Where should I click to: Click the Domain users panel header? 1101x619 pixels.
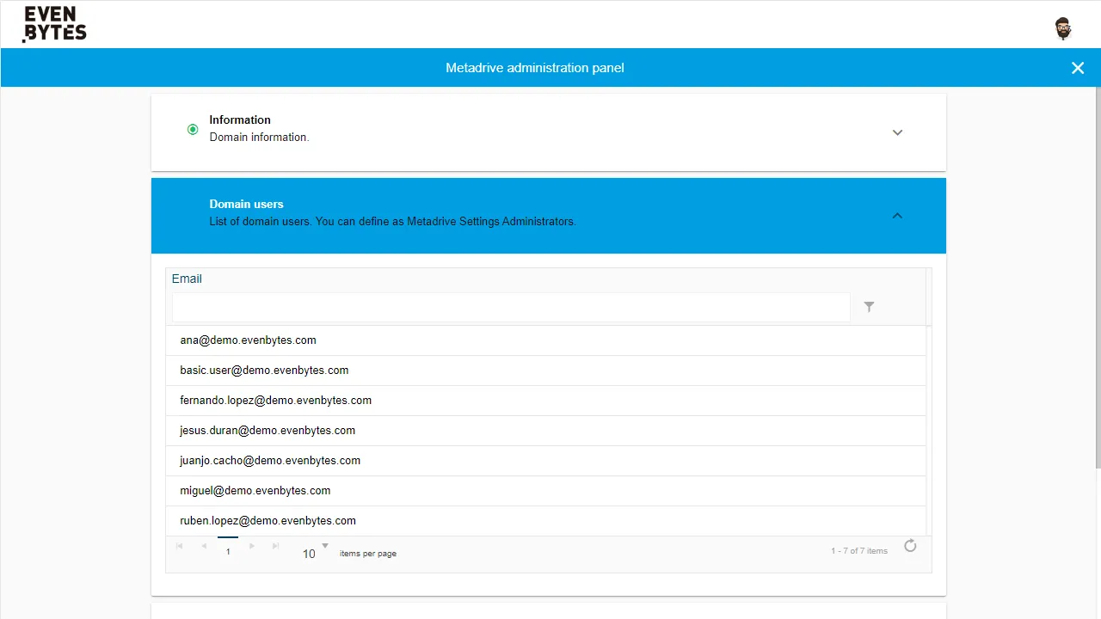point(549,216)
